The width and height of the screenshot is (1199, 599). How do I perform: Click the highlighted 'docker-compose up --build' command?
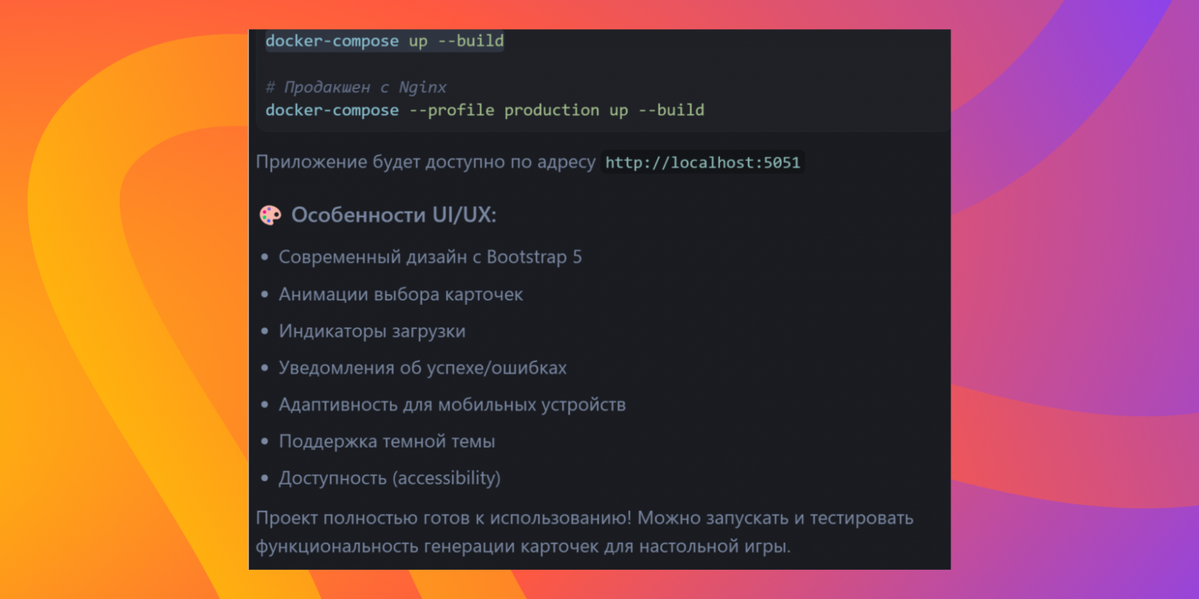click(x=384, y=41)
